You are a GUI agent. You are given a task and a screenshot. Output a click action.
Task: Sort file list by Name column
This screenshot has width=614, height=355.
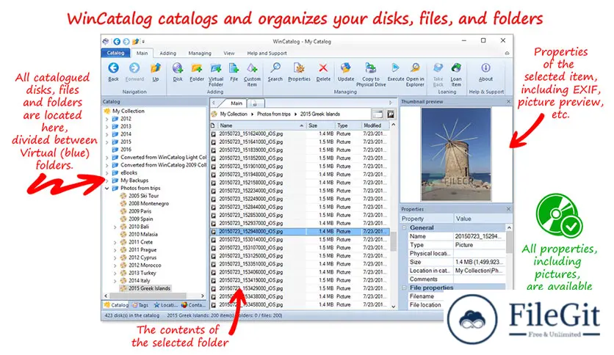point(261,125)
